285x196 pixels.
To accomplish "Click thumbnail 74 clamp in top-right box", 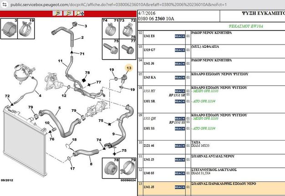I will 111,29.
